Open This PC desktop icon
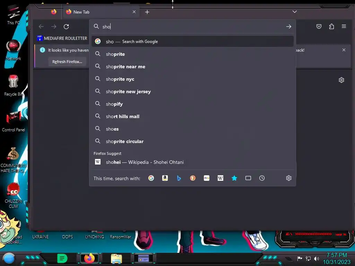355x266 pixels. click(14, 15)
